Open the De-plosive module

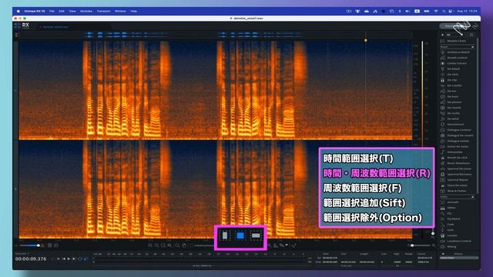[x=454, y=102]
